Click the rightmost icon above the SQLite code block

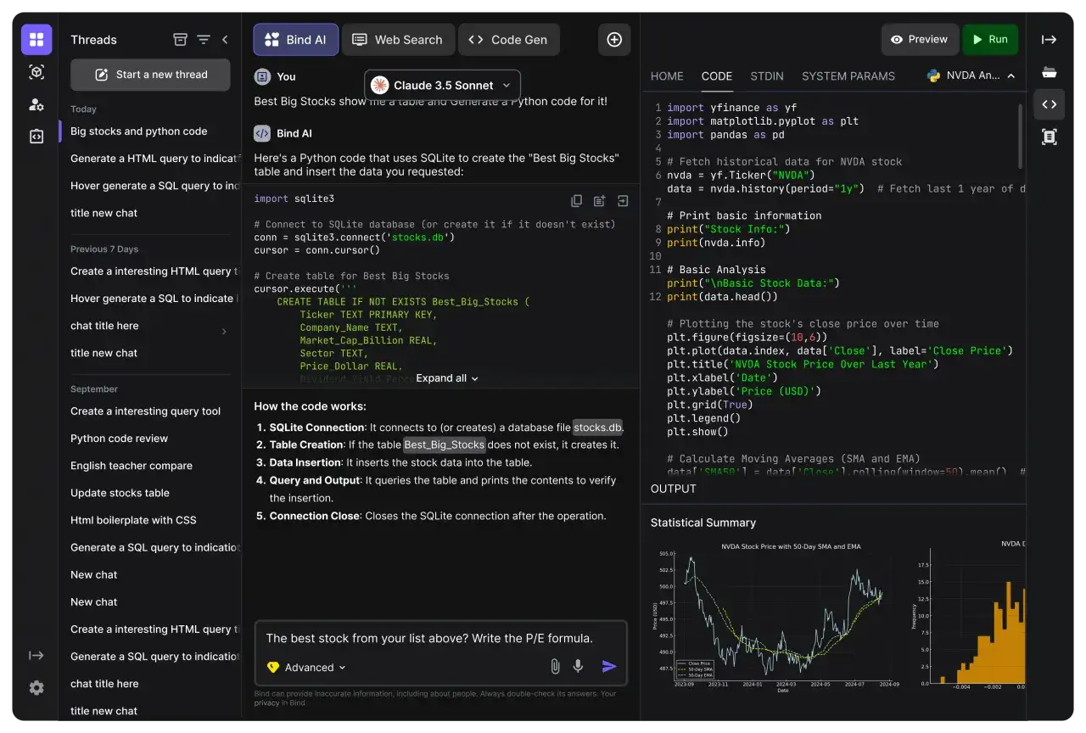point(623,201)
